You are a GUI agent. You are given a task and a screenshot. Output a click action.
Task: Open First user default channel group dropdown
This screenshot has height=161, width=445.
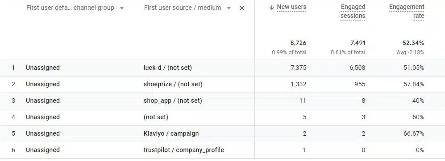[122, 8]
